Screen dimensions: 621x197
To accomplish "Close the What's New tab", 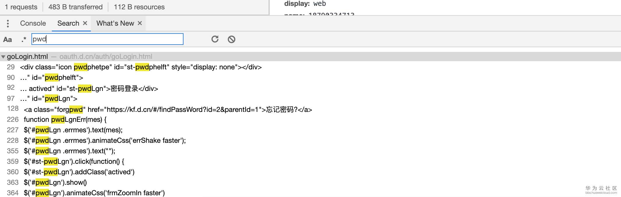I will [x=140, y=23].
